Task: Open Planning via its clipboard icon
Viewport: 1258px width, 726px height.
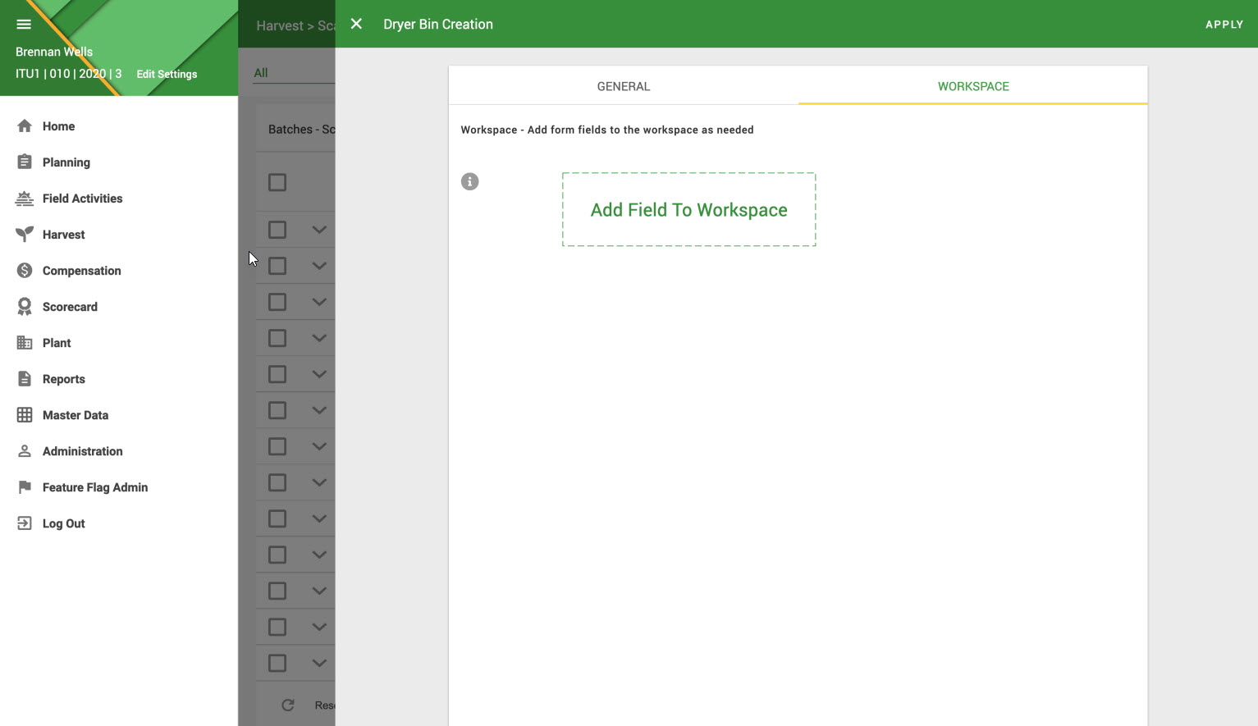Action: coord(25,162)
